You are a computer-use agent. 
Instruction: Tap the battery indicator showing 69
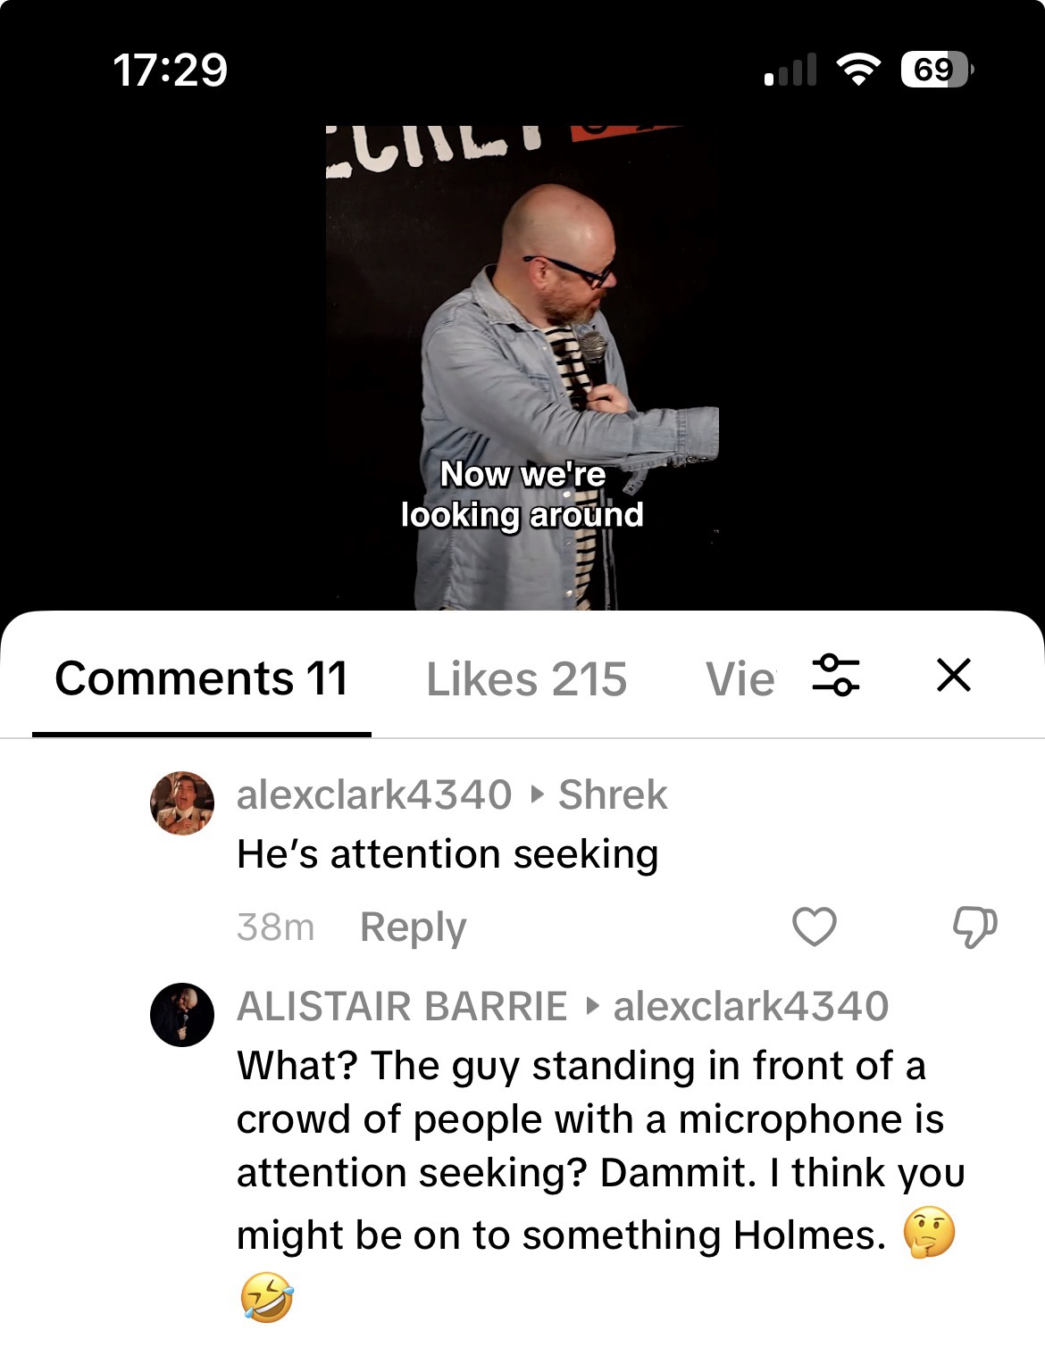click(x=937, y=70)
